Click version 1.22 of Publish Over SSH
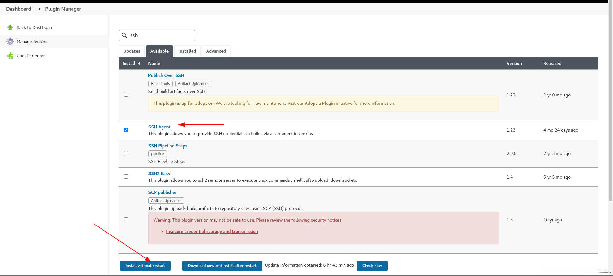This screenshot has height=276, width=613. (x=511, y=95)
